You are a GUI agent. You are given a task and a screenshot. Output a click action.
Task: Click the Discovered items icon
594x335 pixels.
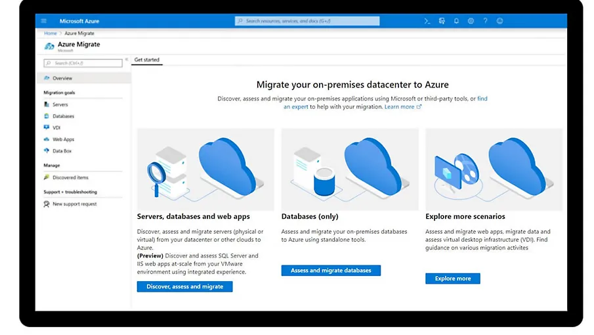pos(47,177)
